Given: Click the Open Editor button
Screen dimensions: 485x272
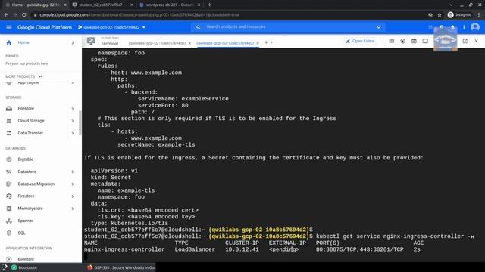Looking at the screenshot, I should coord(361,41).
